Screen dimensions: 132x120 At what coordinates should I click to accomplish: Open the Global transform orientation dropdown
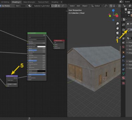click(97, 6)
